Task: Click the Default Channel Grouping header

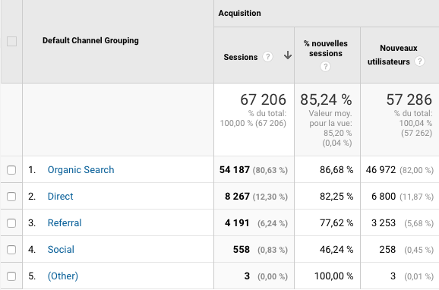Action: 90,40
